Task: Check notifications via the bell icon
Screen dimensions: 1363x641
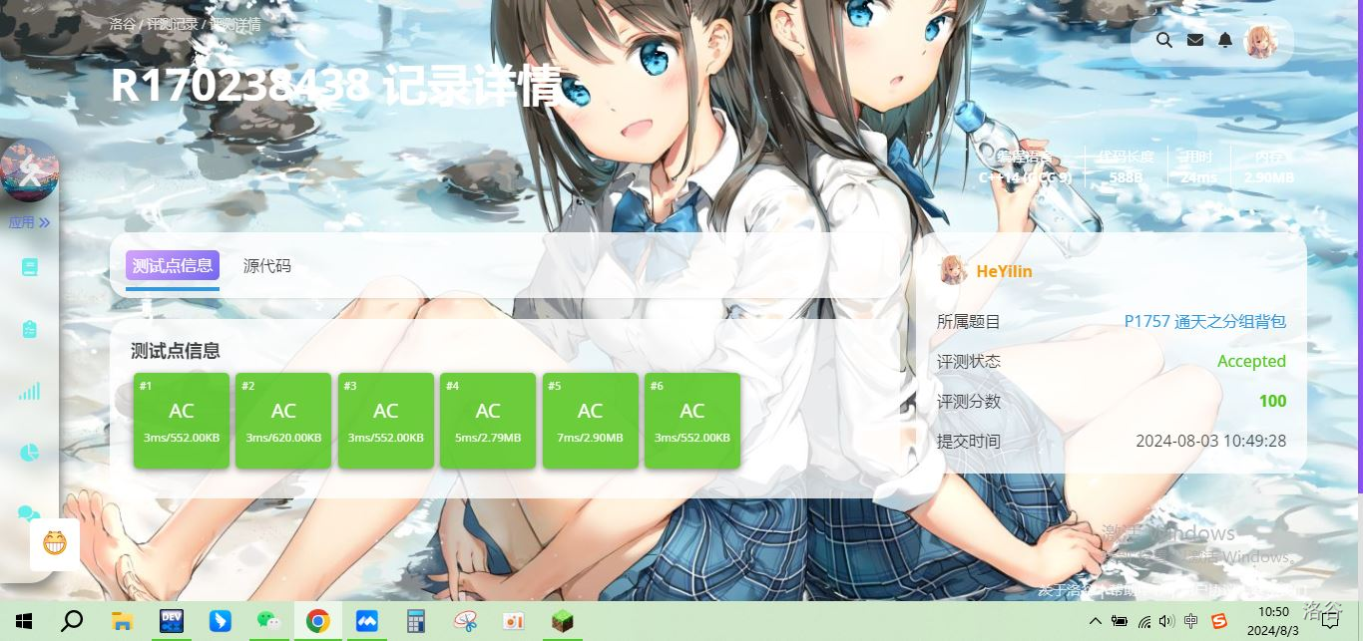Action: [x=1225, y=40]
